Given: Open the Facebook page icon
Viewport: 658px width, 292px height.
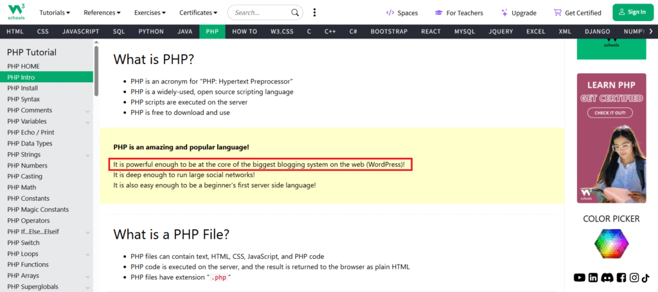Looking at the screenshot, I should tap(621, 277).
